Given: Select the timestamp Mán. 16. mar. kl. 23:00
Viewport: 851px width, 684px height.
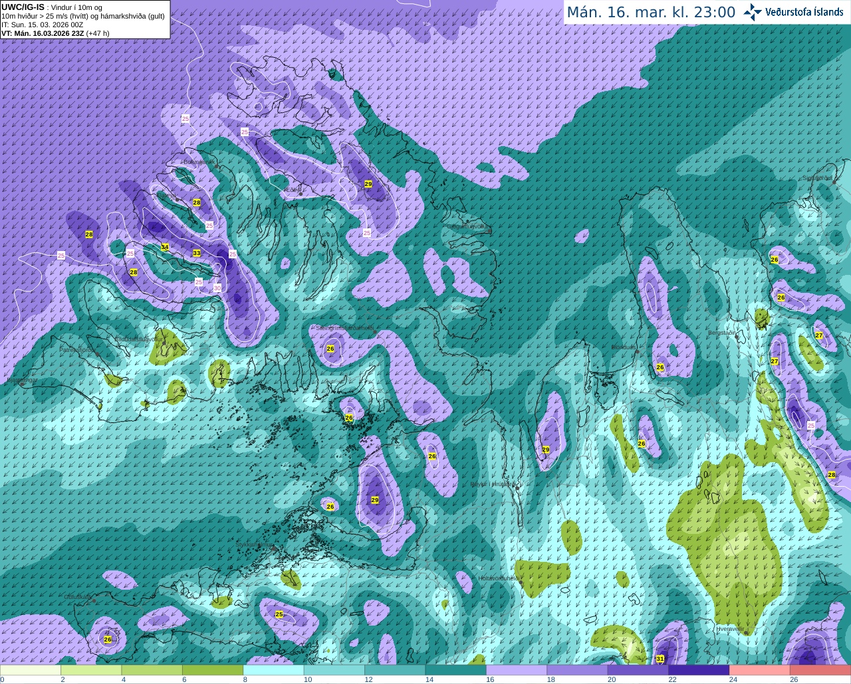Looking at the screenshot, I should pyautogui.click(x=651, y=12).
